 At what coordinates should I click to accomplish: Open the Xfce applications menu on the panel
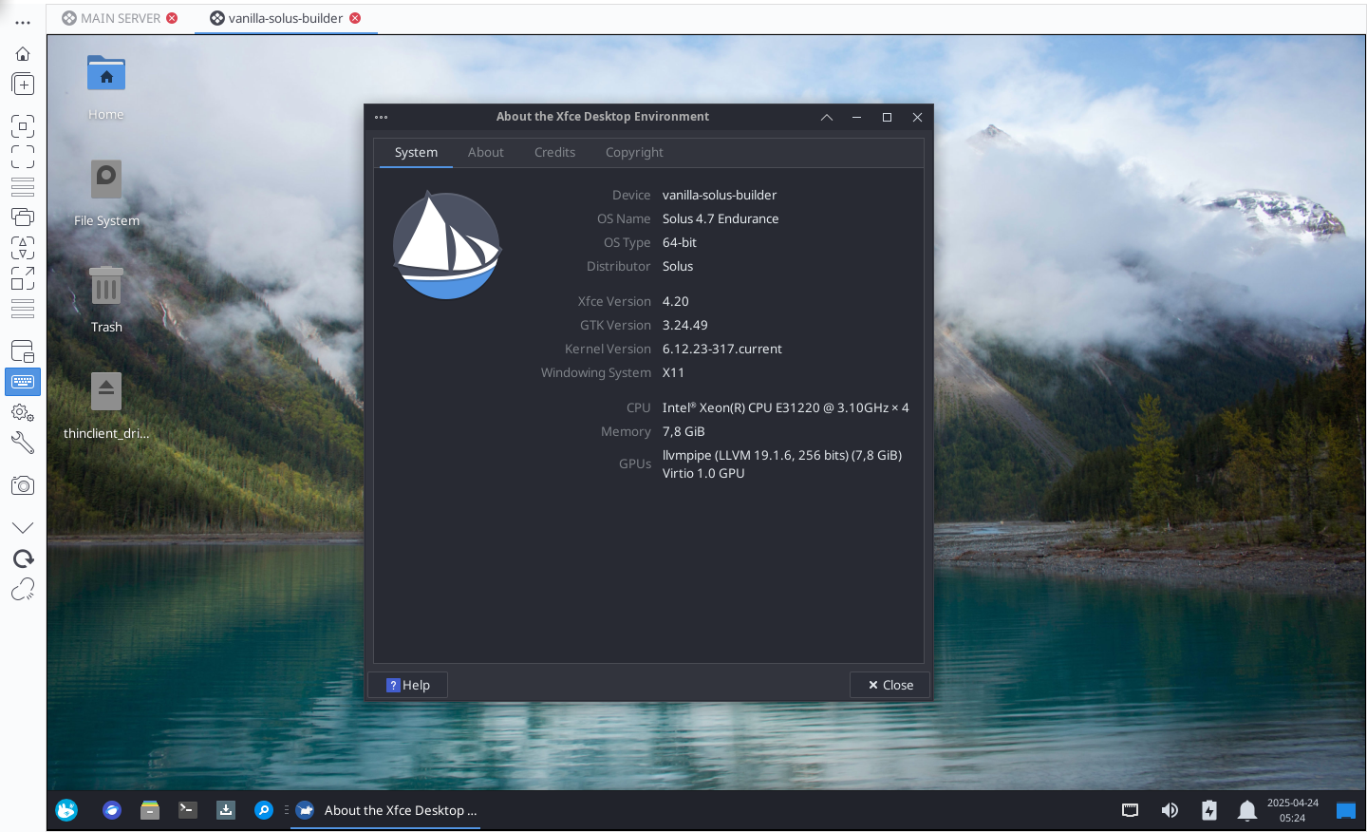66,810
